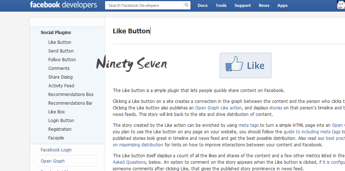Click the thumbs-up Like button image
This screenshot has width=345, height=171.
coord(245,65)
